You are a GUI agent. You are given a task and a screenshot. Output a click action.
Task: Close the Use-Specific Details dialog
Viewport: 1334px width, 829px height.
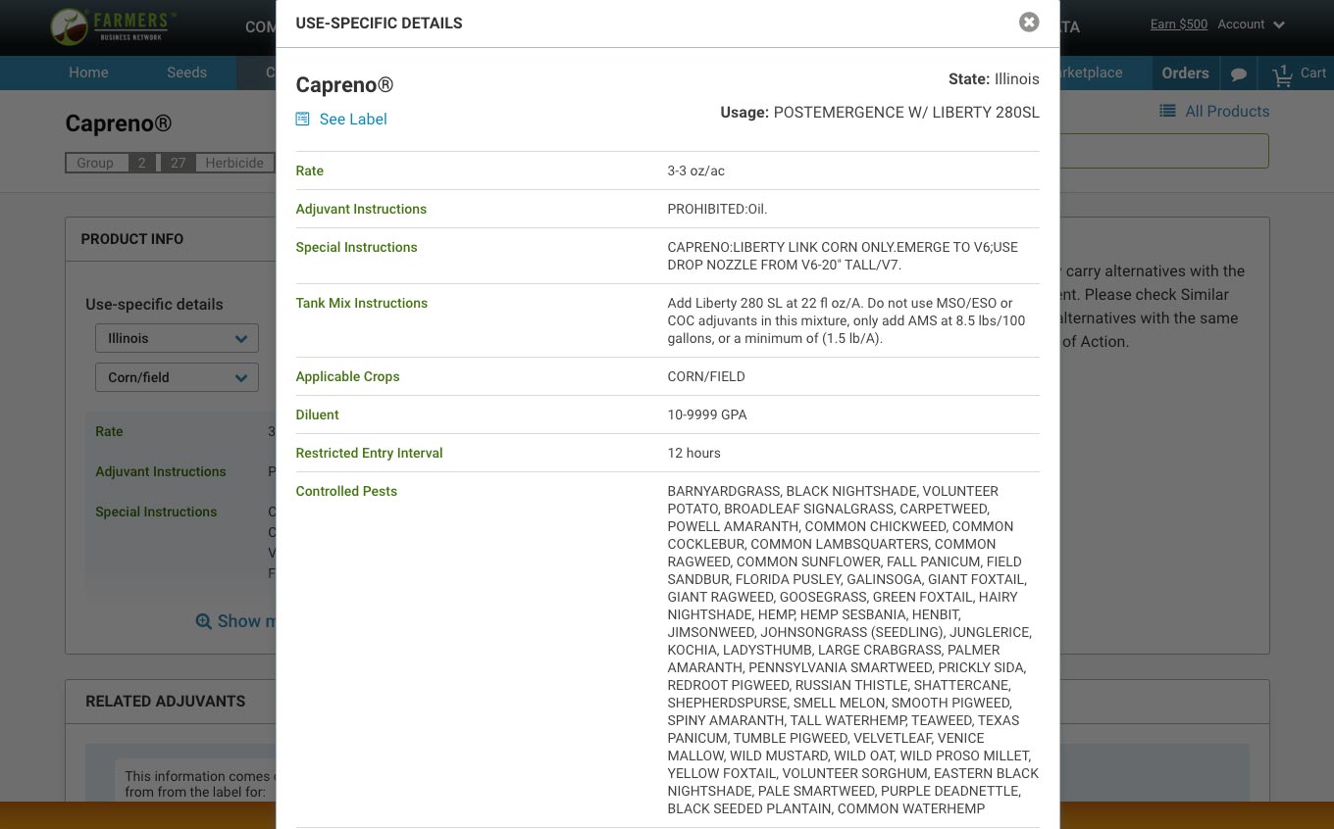click(x=1028, y=22)
